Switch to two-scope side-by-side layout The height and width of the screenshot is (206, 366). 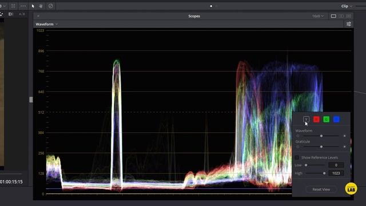(341, 16)
